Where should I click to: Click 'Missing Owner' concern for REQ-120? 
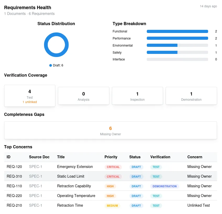pyautogui.click(x=199, y=167)
